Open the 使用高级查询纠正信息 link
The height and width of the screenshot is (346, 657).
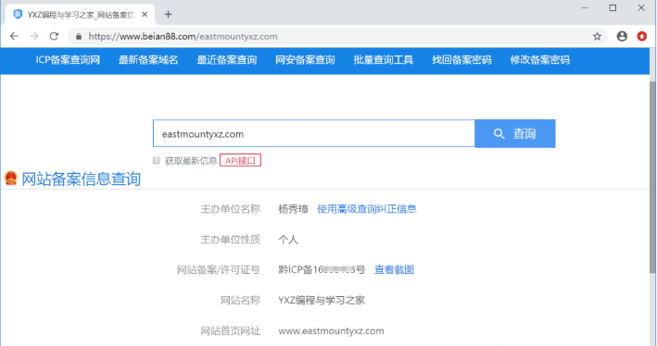pyautogui.click(x=367, y=209)
